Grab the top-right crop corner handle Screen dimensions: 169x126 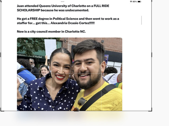pyautogui.click(x=152, y=1)
